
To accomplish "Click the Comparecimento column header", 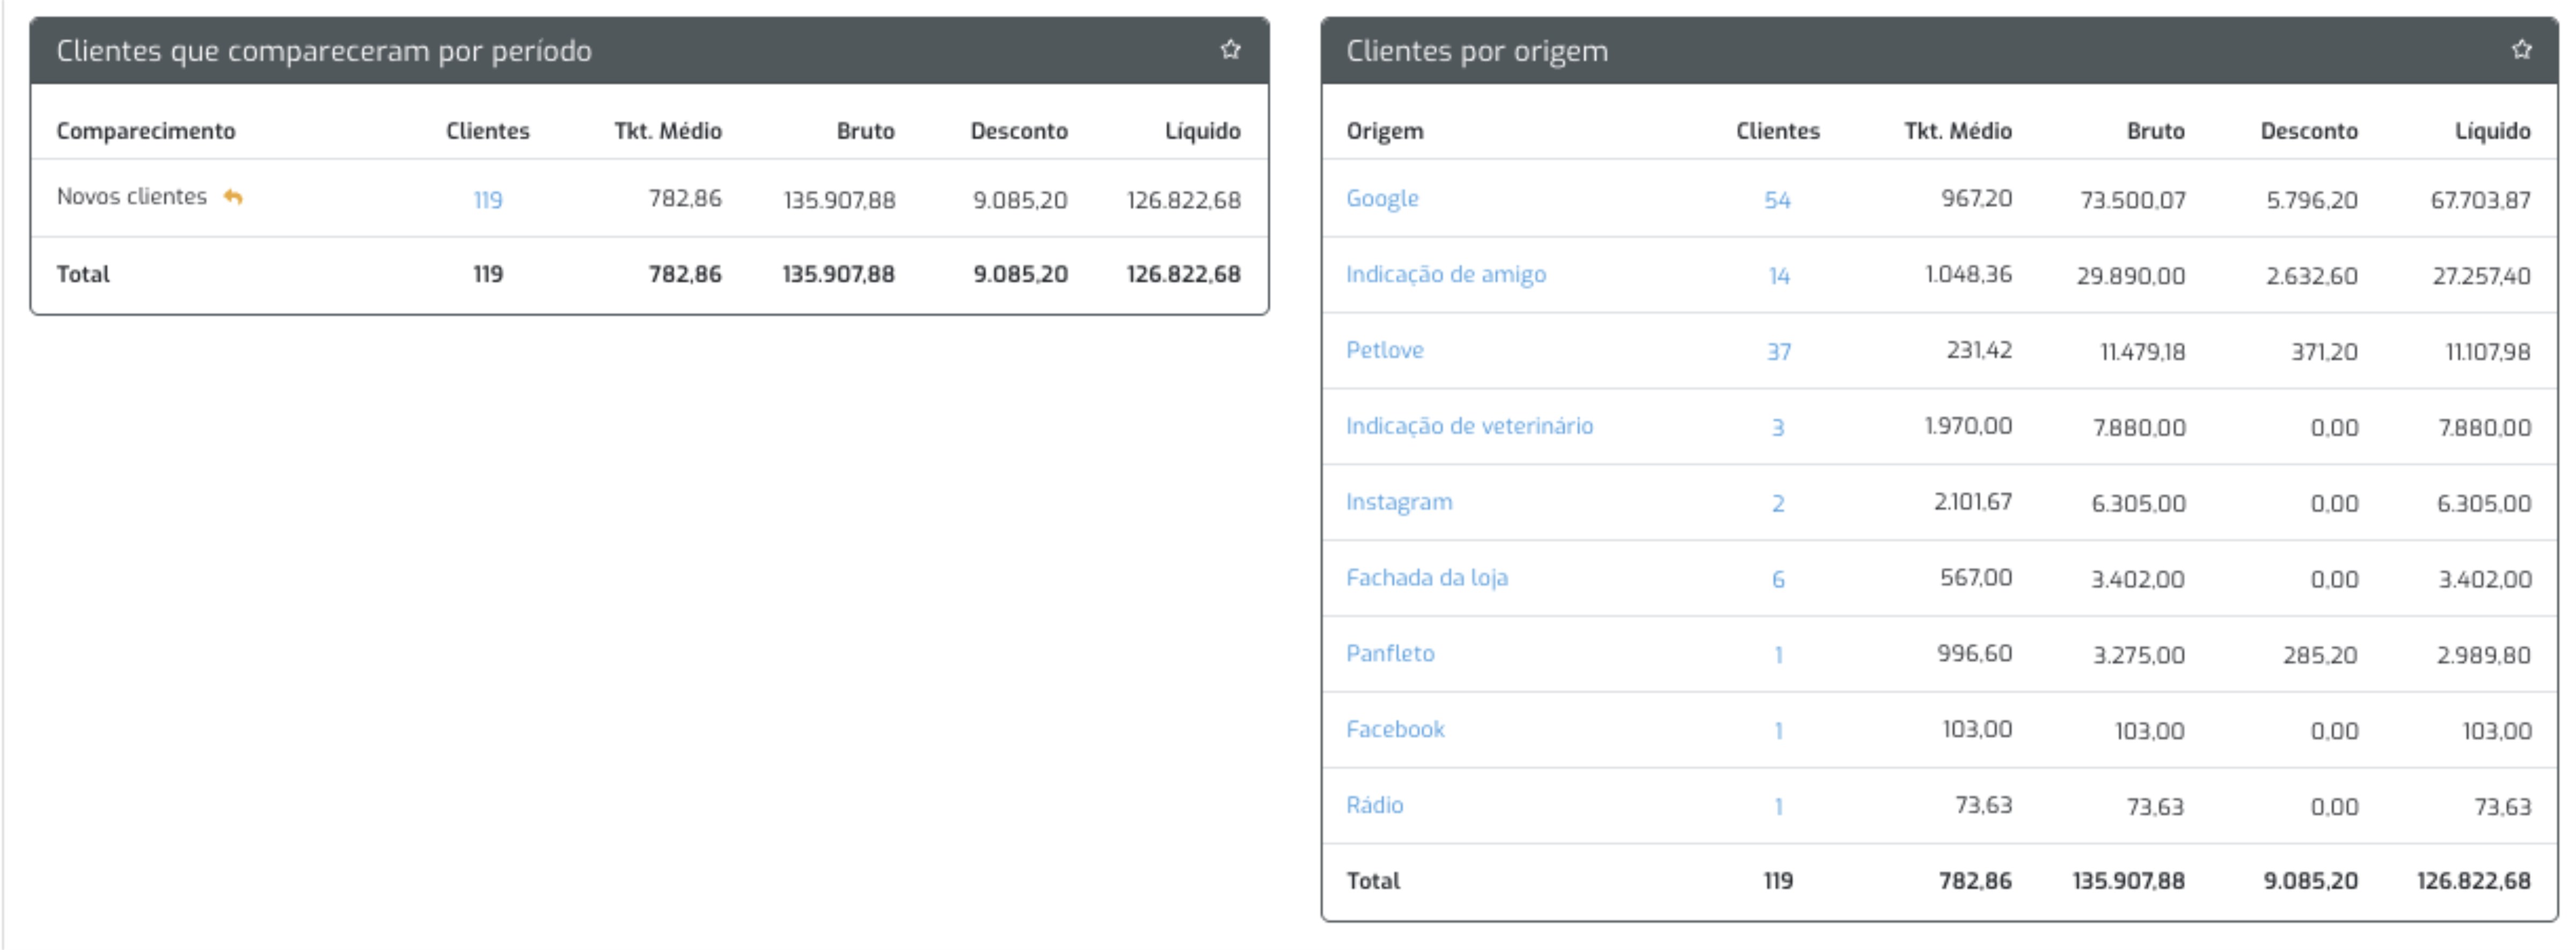I will [146, 131].
